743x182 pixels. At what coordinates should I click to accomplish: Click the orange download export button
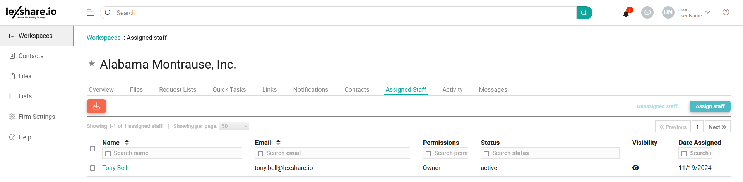[x=96, y=106]
